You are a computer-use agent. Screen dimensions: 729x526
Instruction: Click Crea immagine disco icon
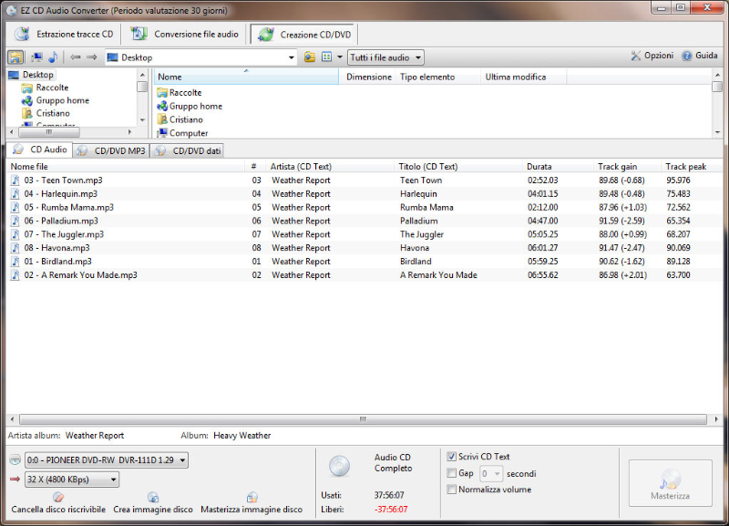[153, 498]
